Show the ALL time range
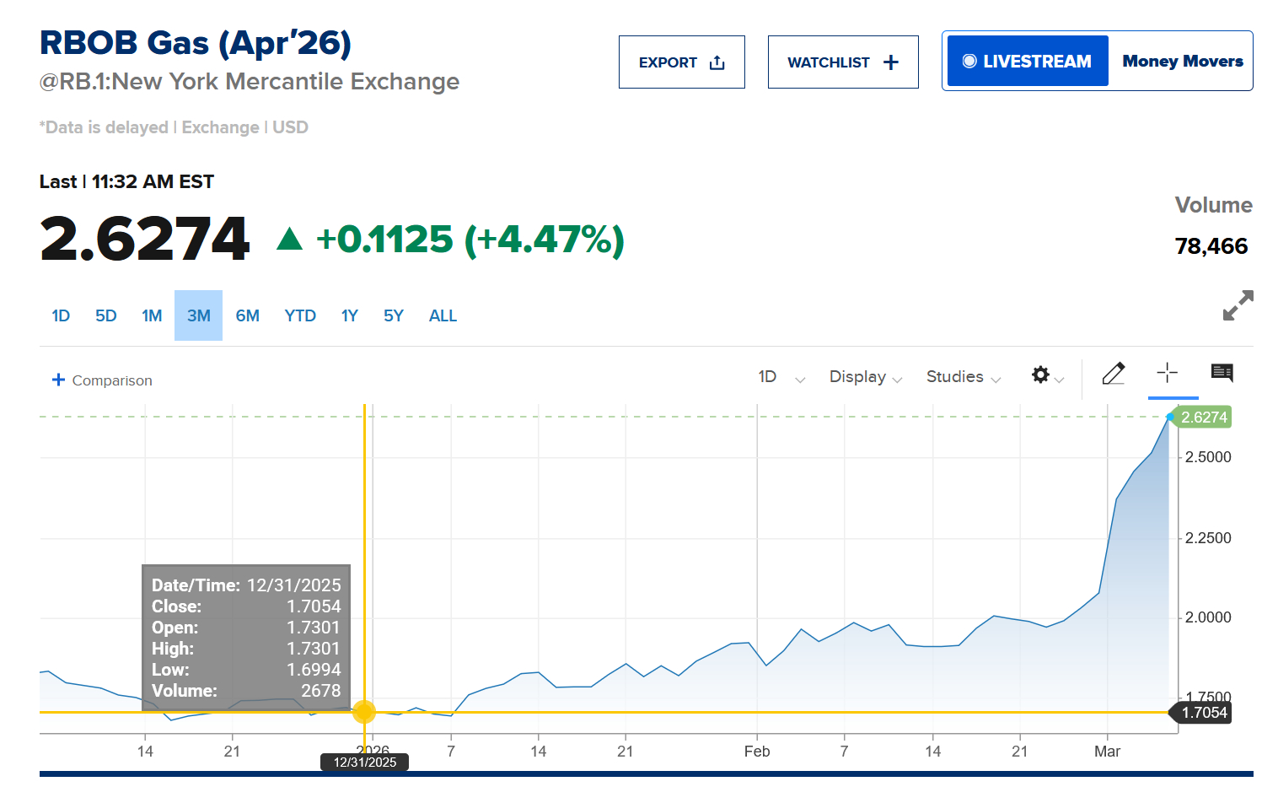This screenshot has width=1278, height=803. pos(443,316)
